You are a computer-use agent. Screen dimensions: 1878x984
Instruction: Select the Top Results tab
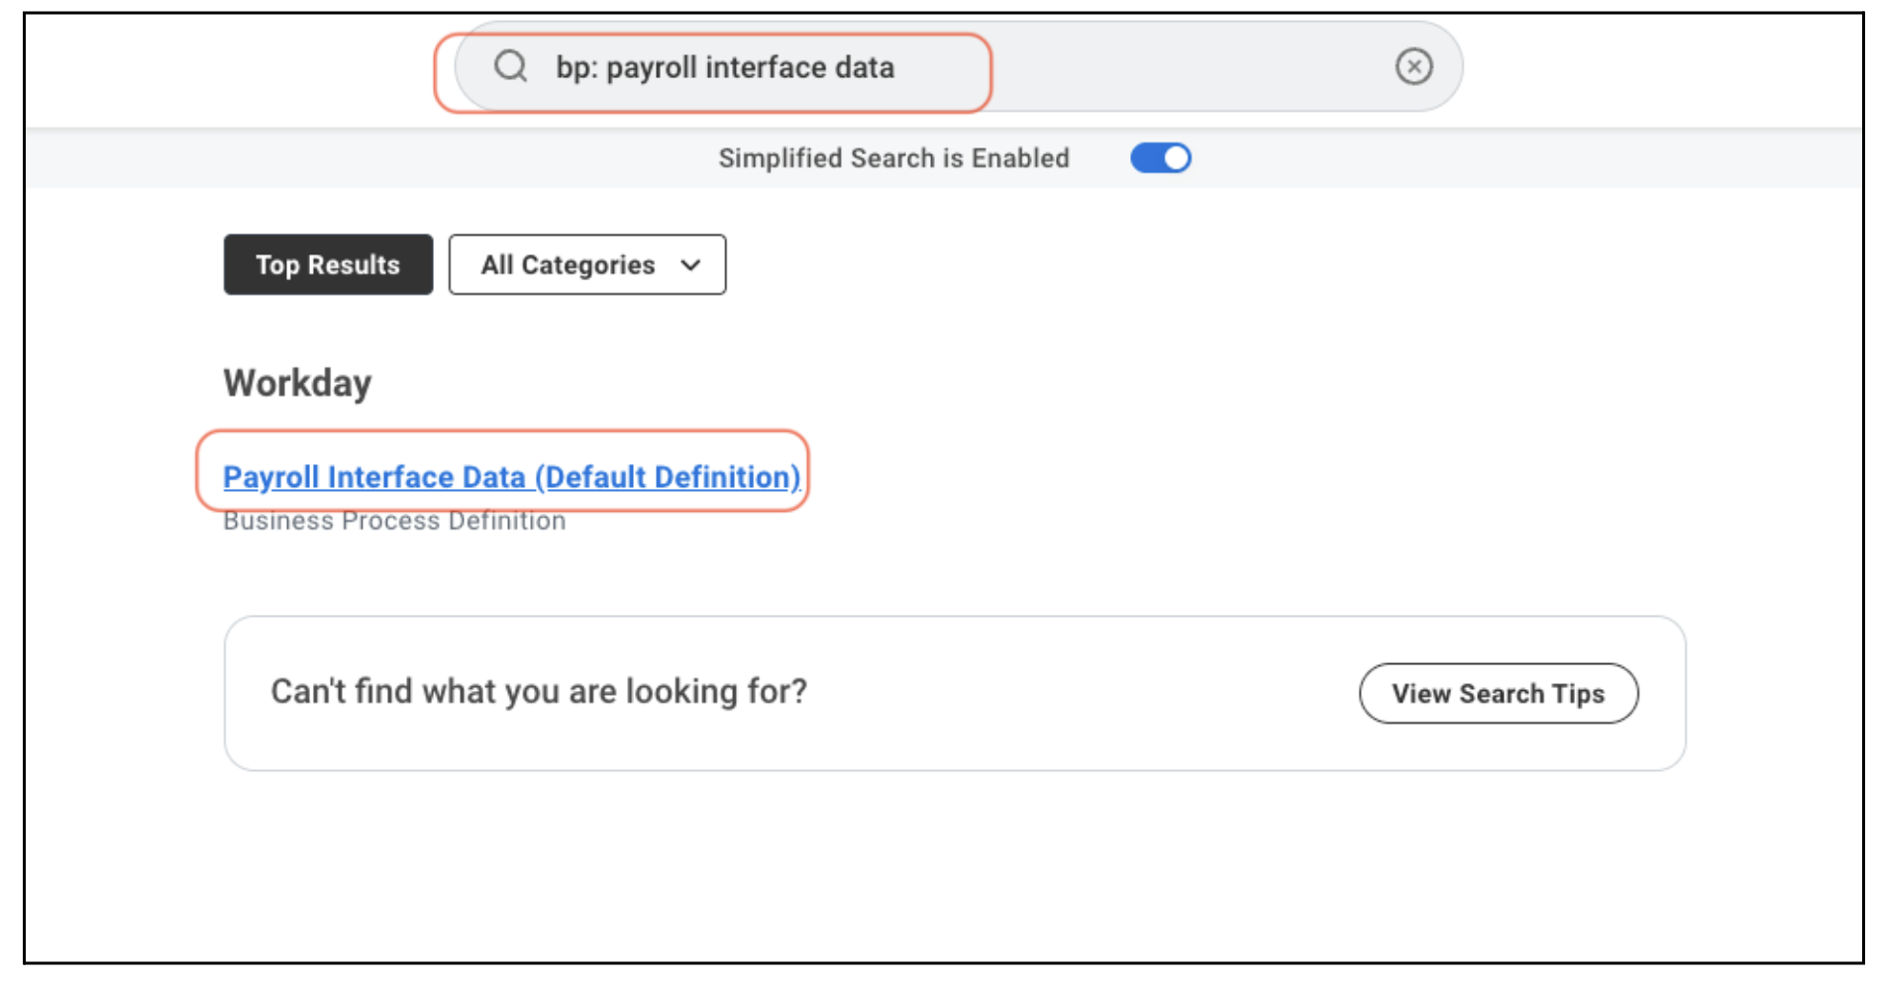coord(328,264)
